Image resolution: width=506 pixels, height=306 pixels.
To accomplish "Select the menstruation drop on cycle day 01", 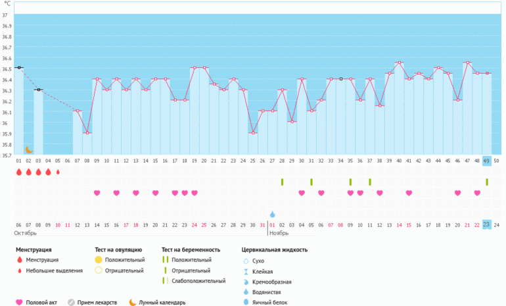I will click(x=19, y=172).
